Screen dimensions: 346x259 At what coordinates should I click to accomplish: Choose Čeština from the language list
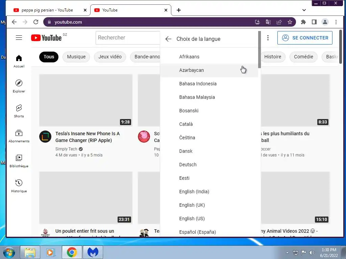click(209, 138)
